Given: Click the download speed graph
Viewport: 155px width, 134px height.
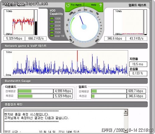Looking at the screenshot, I should click(19, 22).
